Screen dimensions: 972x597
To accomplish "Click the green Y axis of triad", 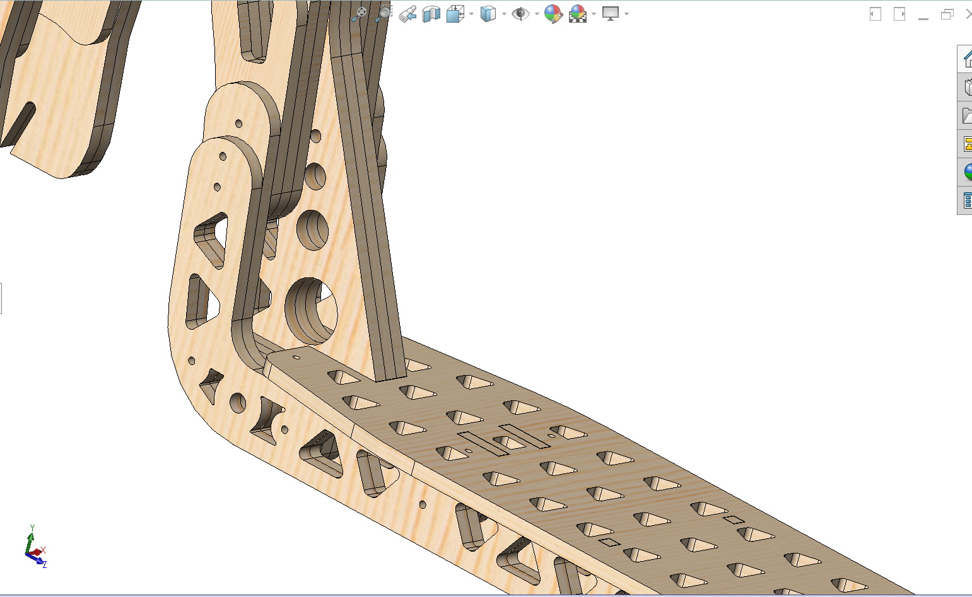I will tap(29, 541).
